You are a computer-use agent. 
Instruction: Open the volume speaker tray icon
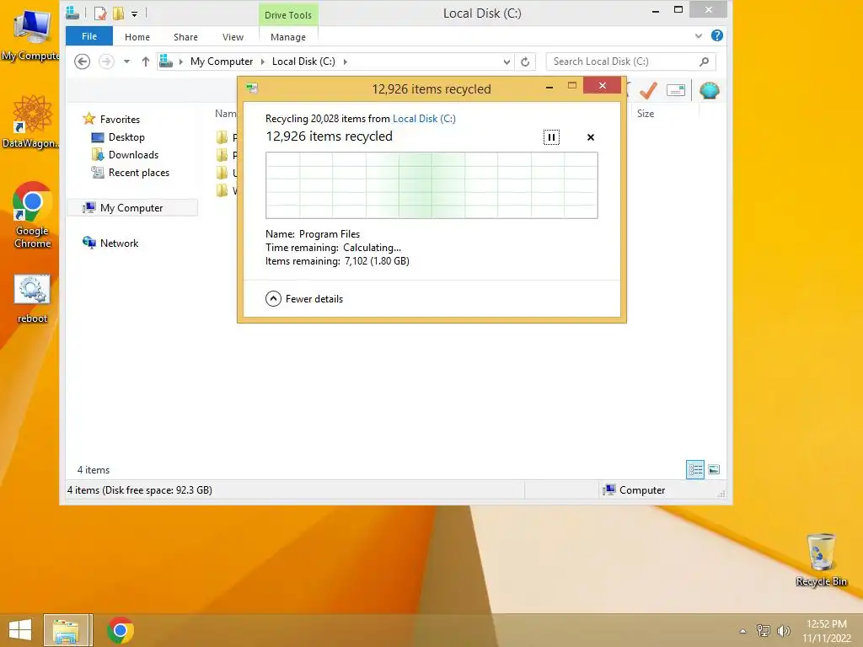[783, 630]
